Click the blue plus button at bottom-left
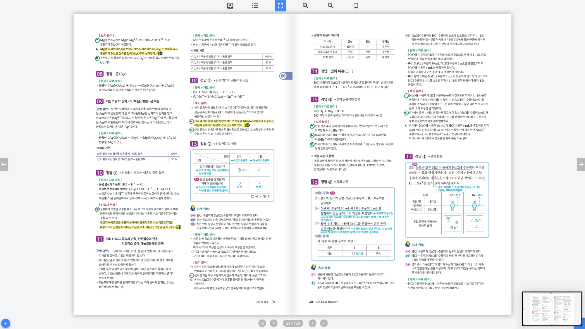 6,323
